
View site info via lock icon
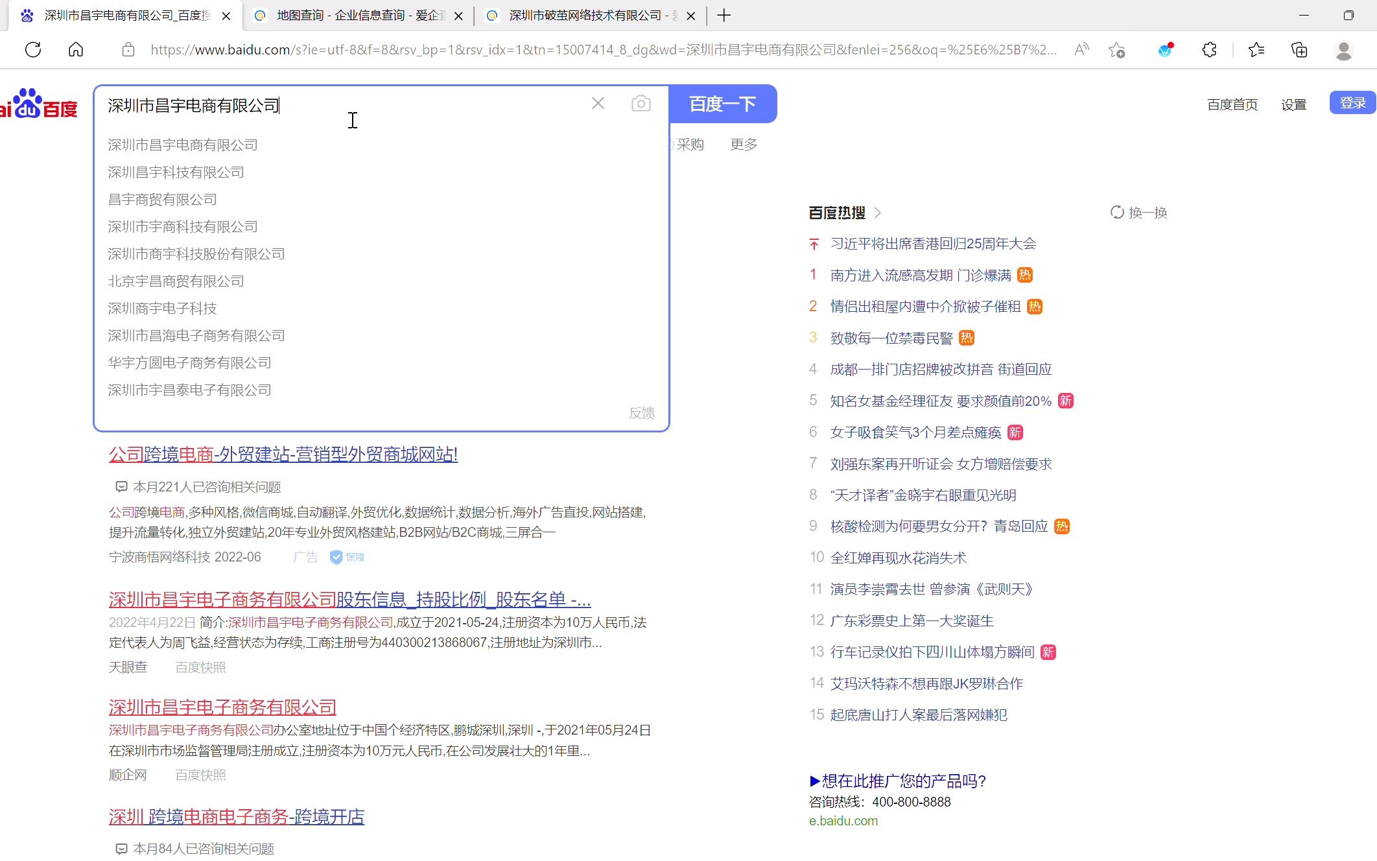pos(128,50)
